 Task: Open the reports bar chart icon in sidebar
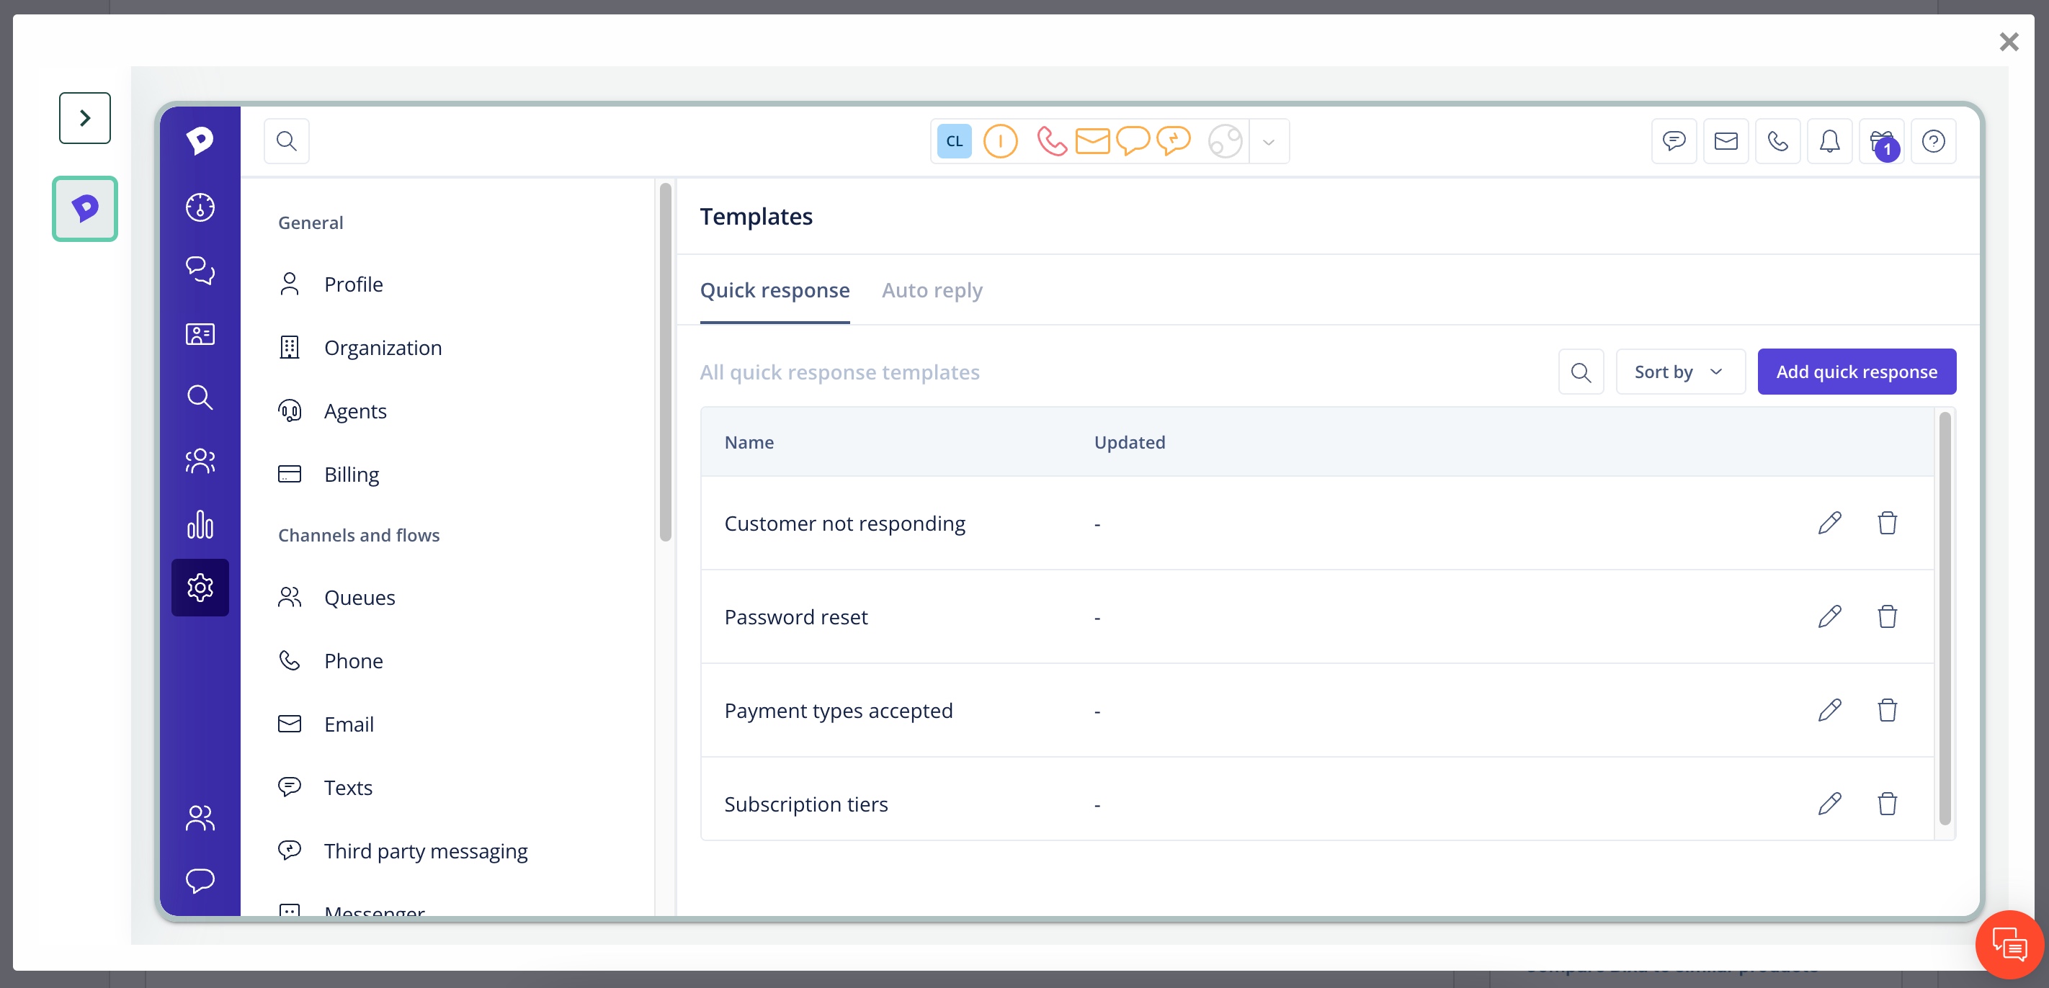tap(200, 524)
